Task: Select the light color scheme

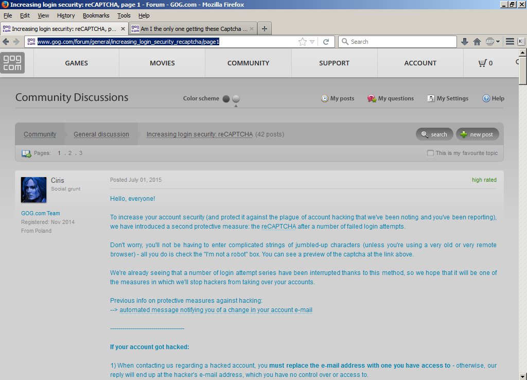Action: tap(236, 98)
